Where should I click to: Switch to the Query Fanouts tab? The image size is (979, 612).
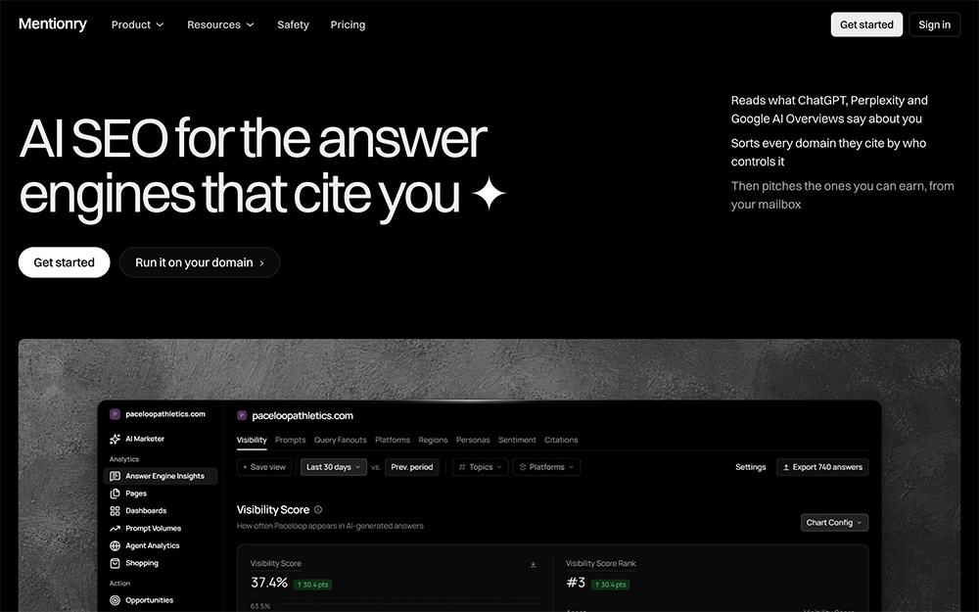point(341,440)
